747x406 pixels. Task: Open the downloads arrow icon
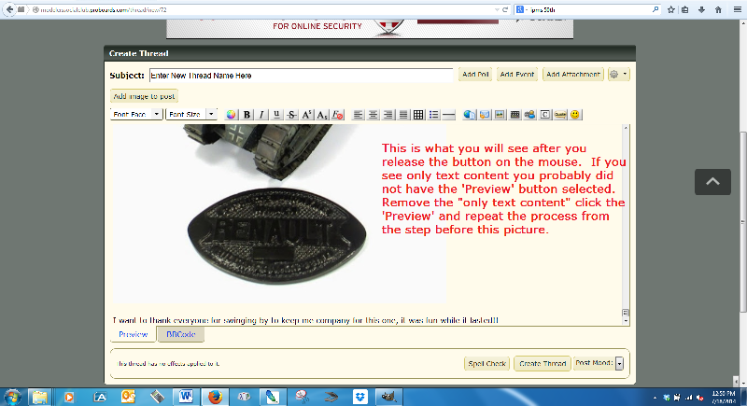(x=702, y=9)
